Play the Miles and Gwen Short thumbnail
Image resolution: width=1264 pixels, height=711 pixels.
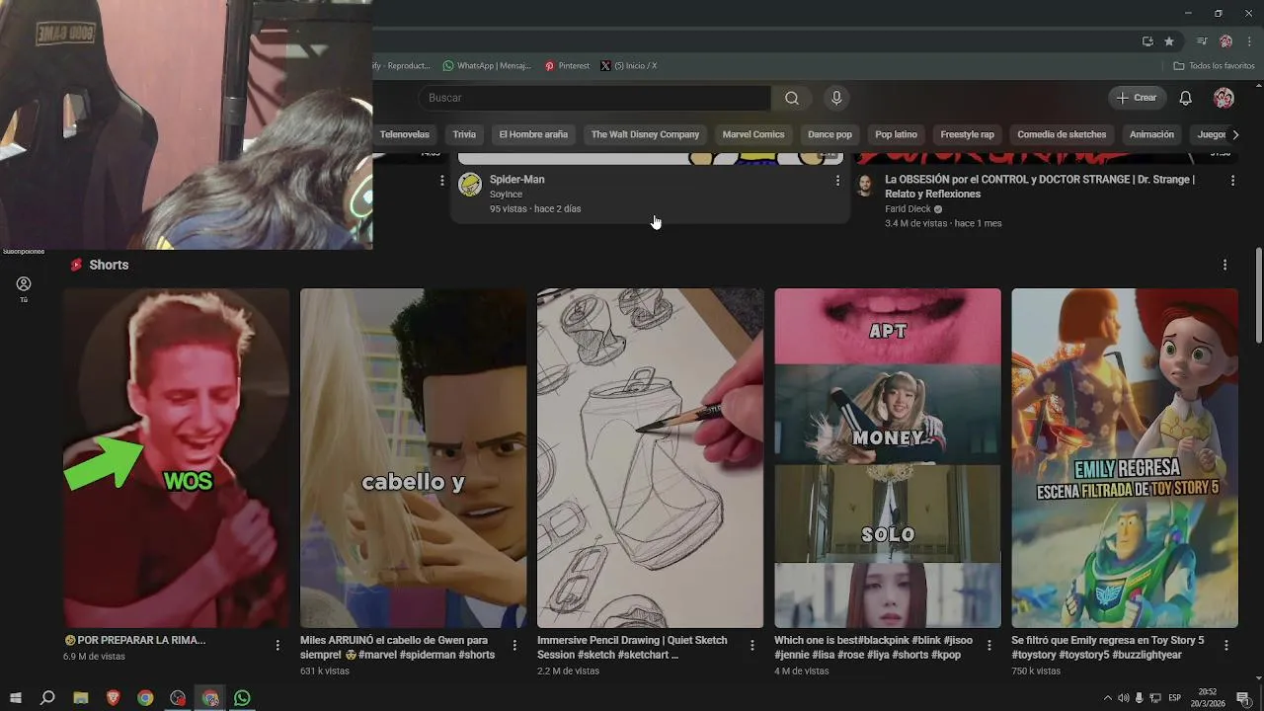coord(413,458)
